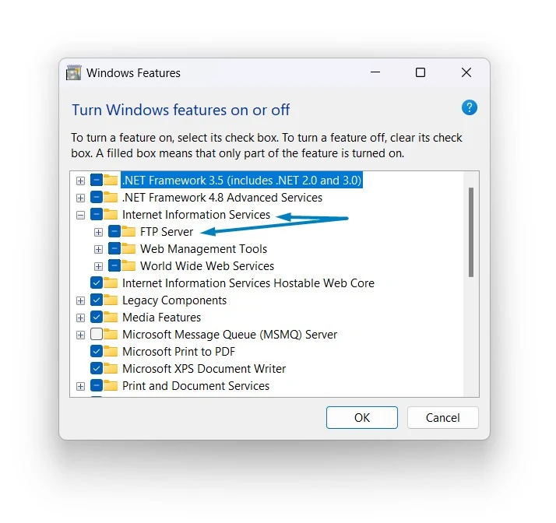Select the Legacy Components label
This screenshot has width=556, height=523.
pyautogui.click(x=174, y=300)
